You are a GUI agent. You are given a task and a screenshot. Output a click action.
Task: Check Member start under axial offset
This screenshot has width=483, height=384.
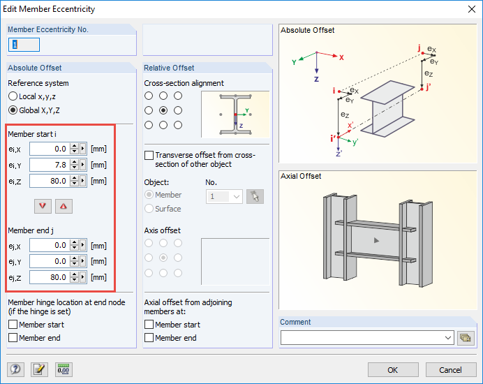pyautogui.click(x=149, y=324)
